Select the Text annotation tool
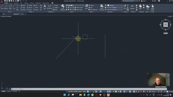Screen dimensions: 173x97 (45, 6)
